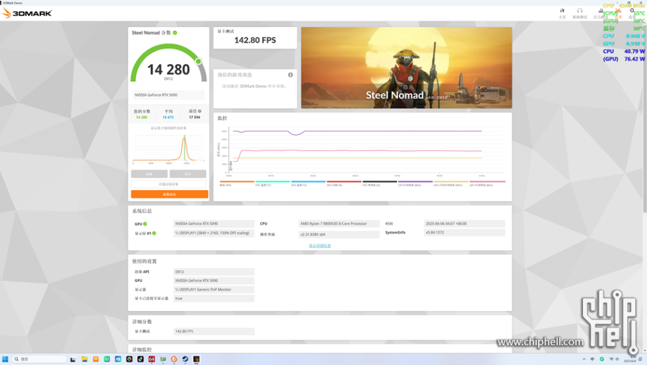Toggle the frame rate (FPS) orange legend
Image resolution: width=647 pixels, height=365 pixels.
pos(237,183)
